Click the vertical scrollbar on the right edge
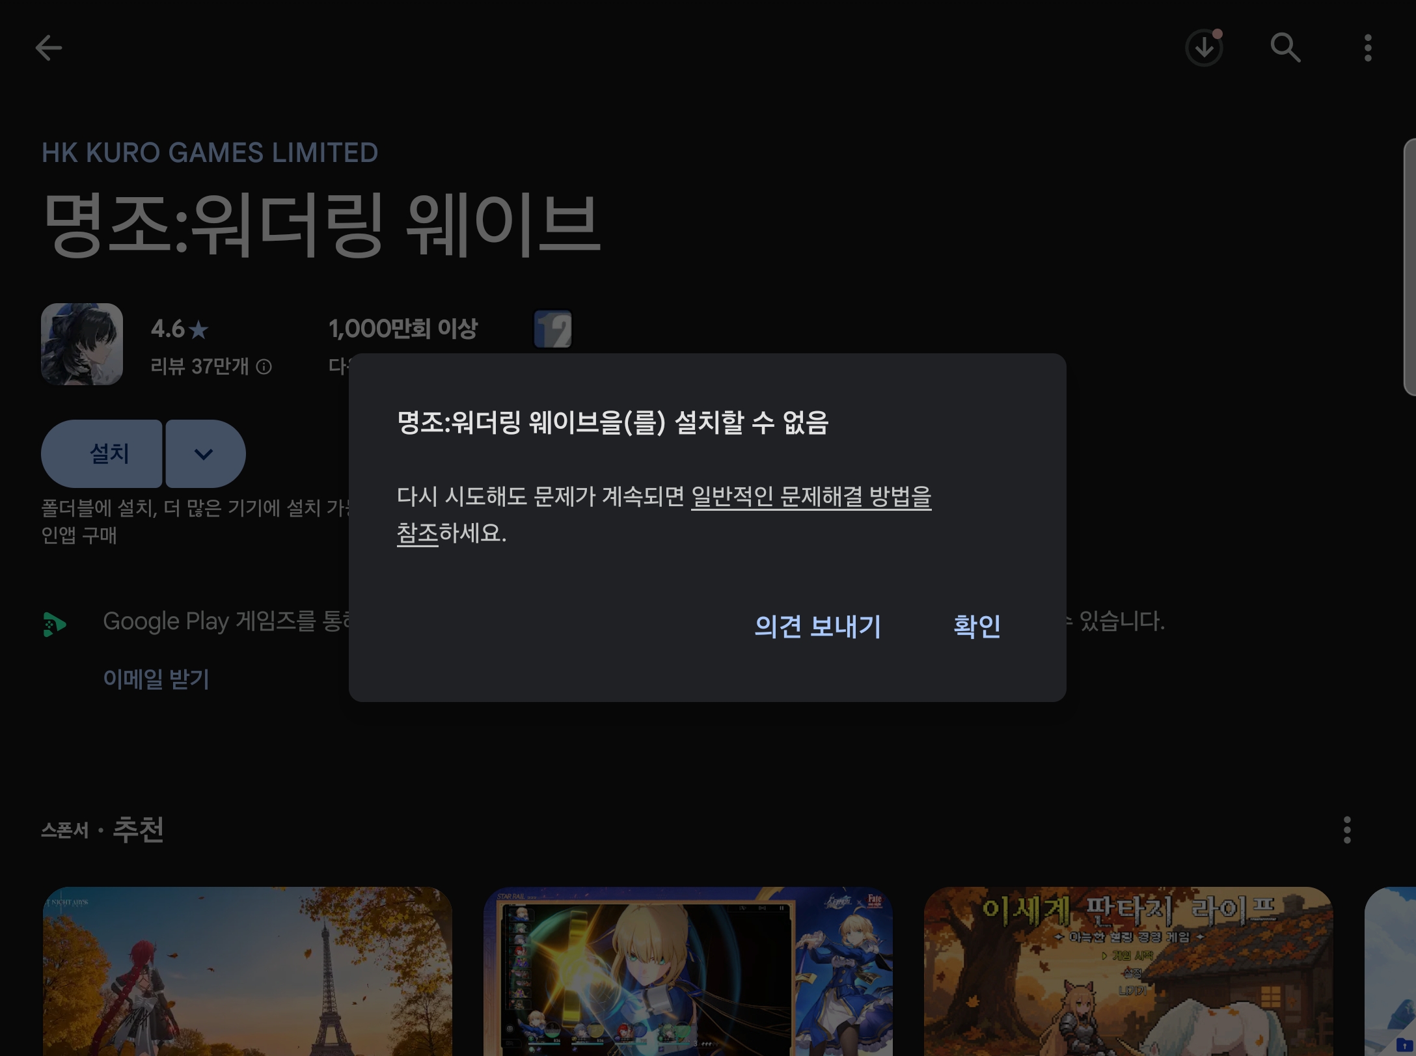This screenshot has width=1416, height=1056. (x=1409, y=267)
